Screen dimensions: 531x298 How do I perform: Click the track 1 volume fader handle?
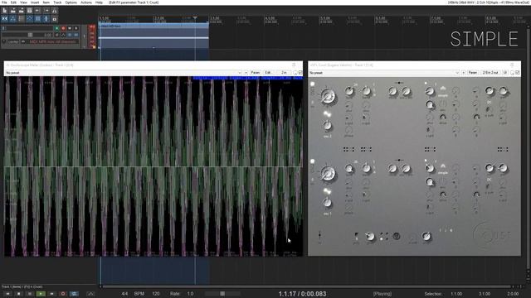30,35
